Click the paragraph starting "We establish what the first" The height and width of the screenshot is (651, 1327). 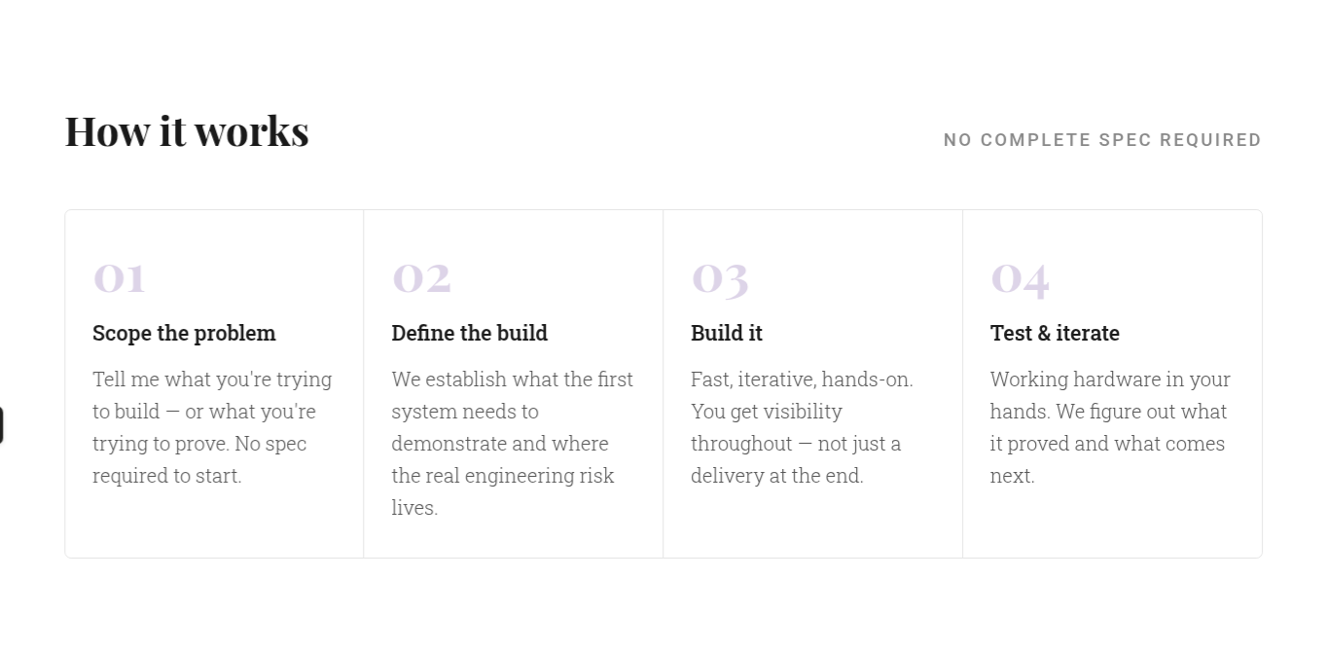[x=513, y=444]
